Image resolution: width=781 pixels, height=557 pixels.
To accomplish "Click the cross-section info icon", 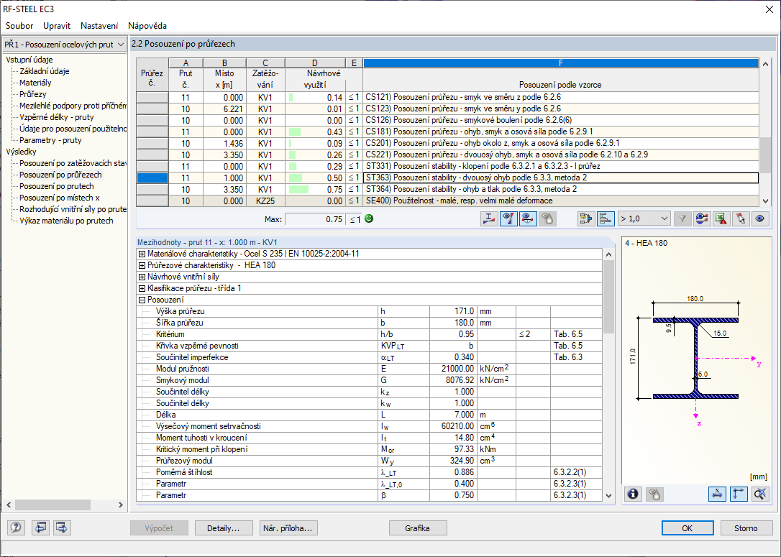I will [634, 494].
